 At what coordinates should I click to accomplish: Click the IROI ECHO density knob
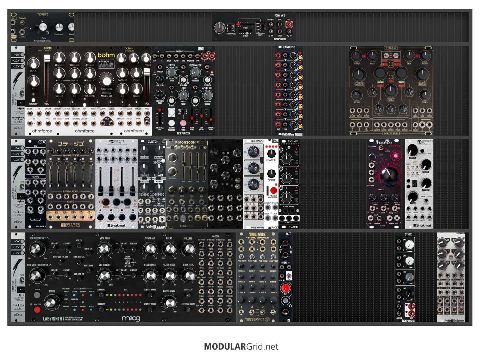point(183,95)
